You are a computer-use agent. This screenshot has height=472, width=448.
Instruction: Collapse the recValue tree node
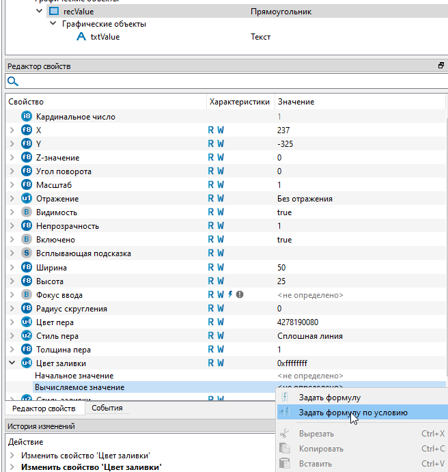click(40, 12)
